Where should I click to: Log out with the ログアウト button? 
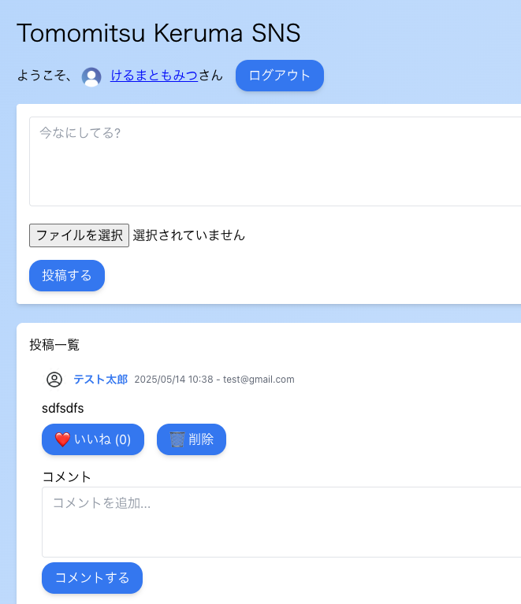(x=280, y=76)
